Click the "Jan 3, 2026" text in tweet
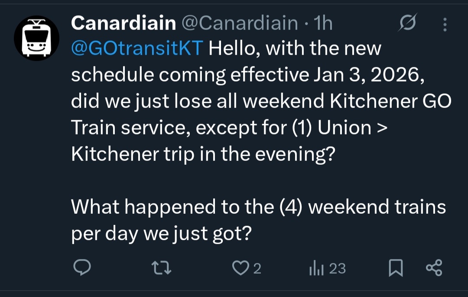The height and width of the screenshot is (297, 468). pos(366,75)
